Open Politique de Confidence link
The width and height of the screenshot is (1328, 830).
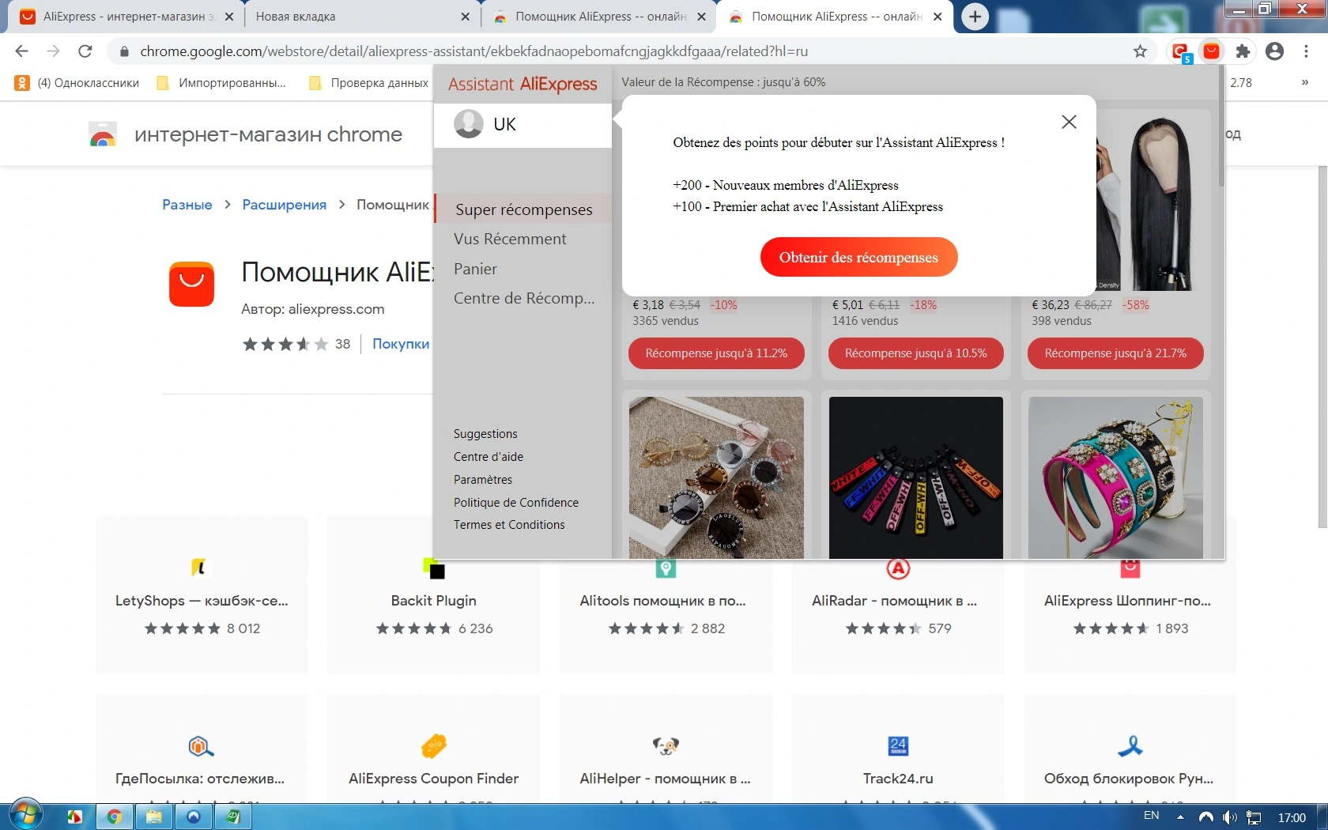[516, 503]
